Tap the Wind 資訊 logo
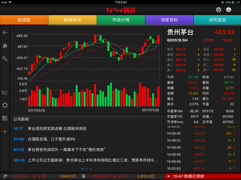Viewport: 241px width, 180px height. coord(121,10)
